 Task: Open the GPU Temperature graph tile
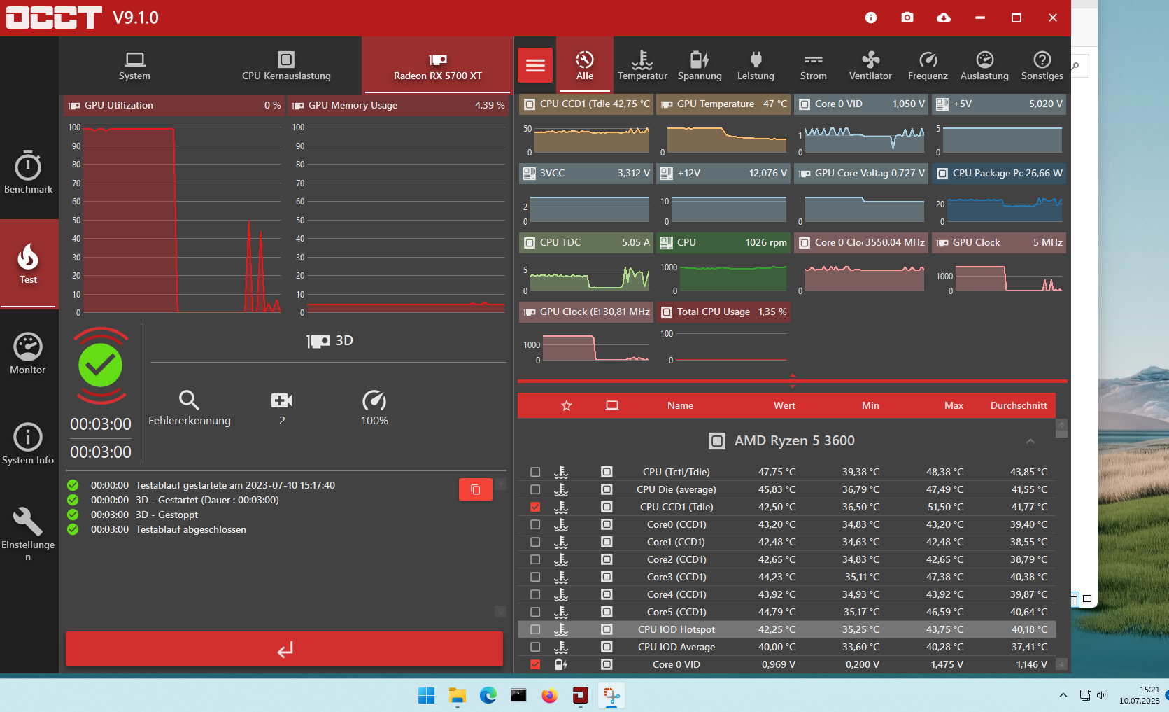pyautogui.click(x=723, y=125)
